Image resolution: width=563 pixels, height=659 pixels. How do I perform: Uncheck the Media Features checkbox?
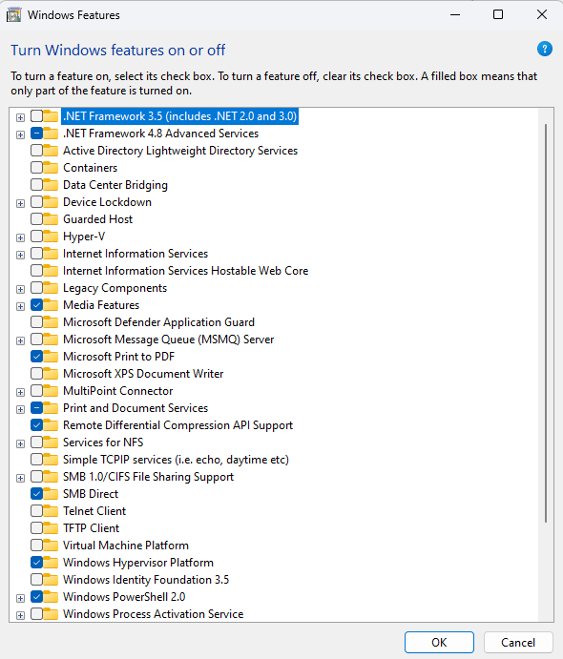(36, 305)
